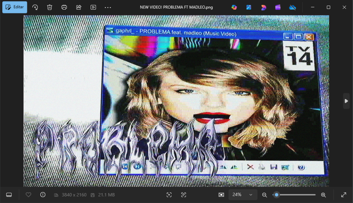Image resolution: width=353 pixels, height=203 pixels.
Task: Toggle the filmstrip view
Action: tap(9, 195)
